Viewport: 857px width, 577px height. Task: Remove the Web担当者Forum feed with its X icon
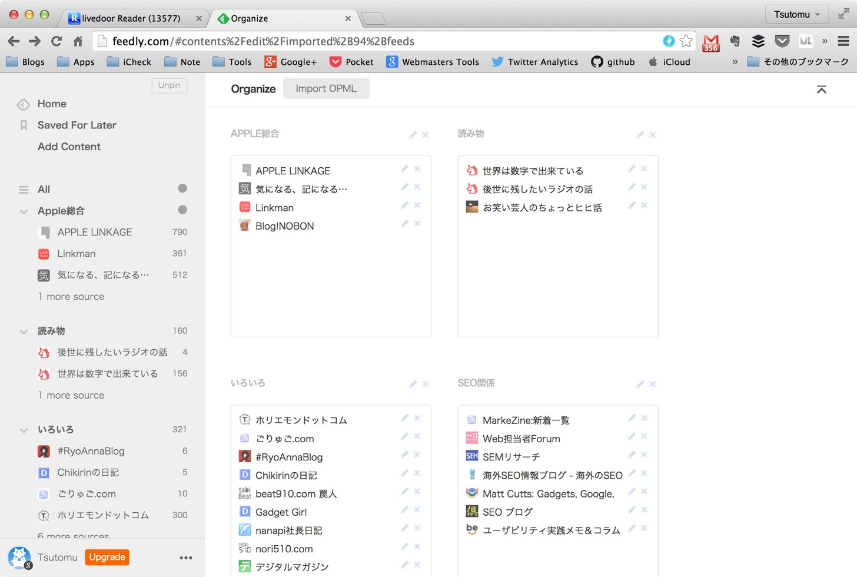click(644, 436)
